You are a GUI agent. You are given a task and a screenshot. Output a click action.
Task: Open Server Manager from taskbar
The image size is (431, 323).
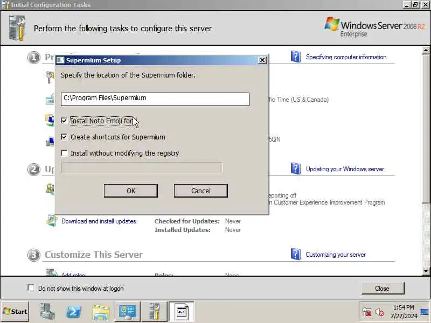point(47,312)
